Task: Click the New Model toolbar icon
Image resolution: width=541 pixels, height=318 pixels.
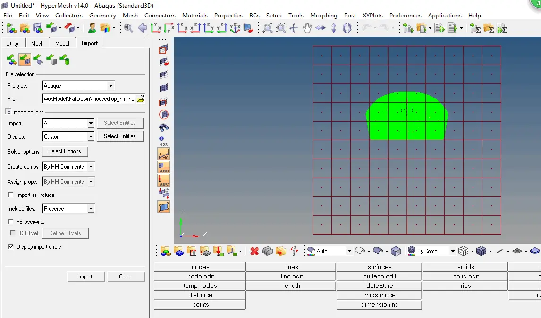Action: click(x=11, y=28)
